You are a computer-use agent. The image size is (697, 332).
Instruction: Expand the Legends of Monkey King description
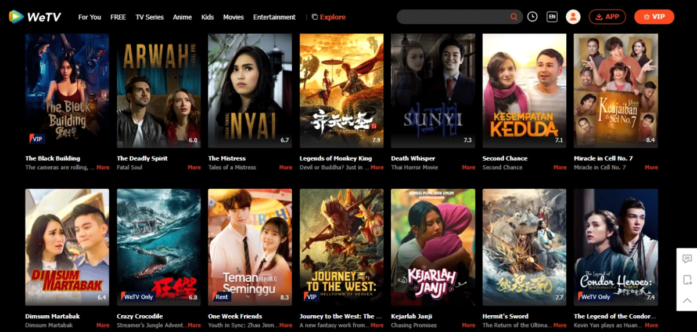tap(377, 167)
